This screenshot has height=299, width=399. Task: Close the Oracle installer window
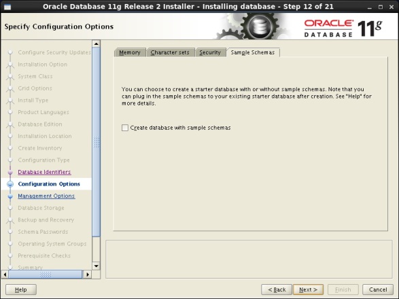392,7
